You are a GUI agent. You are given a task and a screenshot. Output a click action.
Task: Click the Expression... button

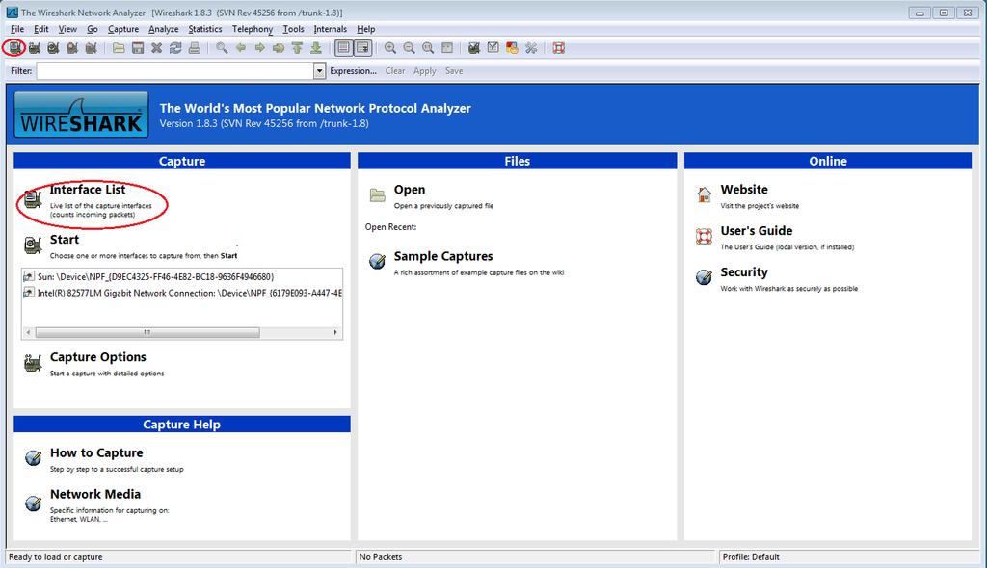click(x=353, y=71)
